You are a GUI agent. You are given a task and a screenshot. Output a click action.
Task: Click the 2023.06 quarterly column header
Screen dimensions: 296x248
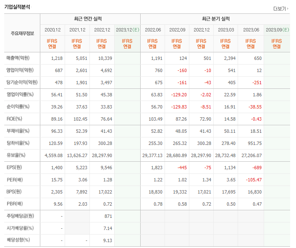click(251, 30)
